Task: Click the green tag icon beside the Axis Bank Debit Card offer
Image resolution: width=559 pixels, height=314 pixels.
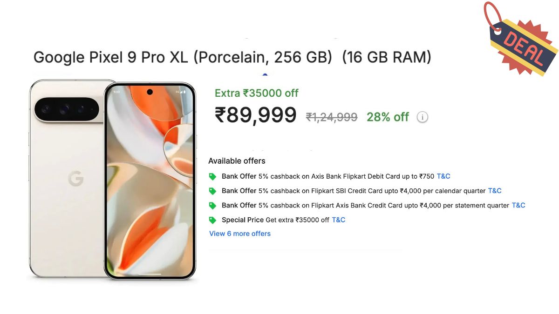Action: point(213,176)
